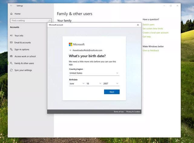Maximize the Settings window
Screen dimensions: 194x143
click(171, 6)
